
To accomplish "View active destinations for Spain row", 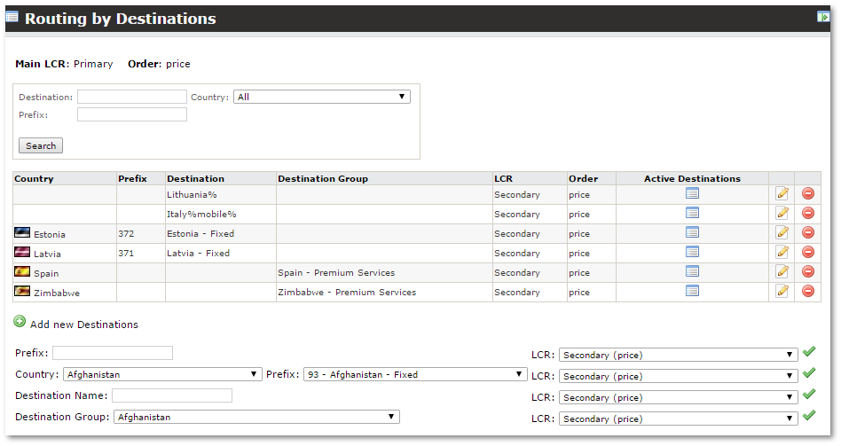I will [x=692, y=271].
